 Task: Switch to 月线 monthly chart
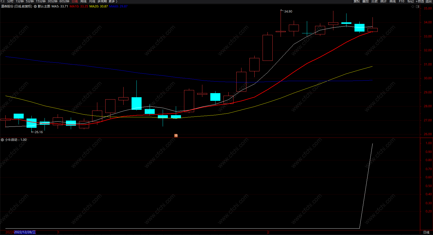(x=92, y=1)
